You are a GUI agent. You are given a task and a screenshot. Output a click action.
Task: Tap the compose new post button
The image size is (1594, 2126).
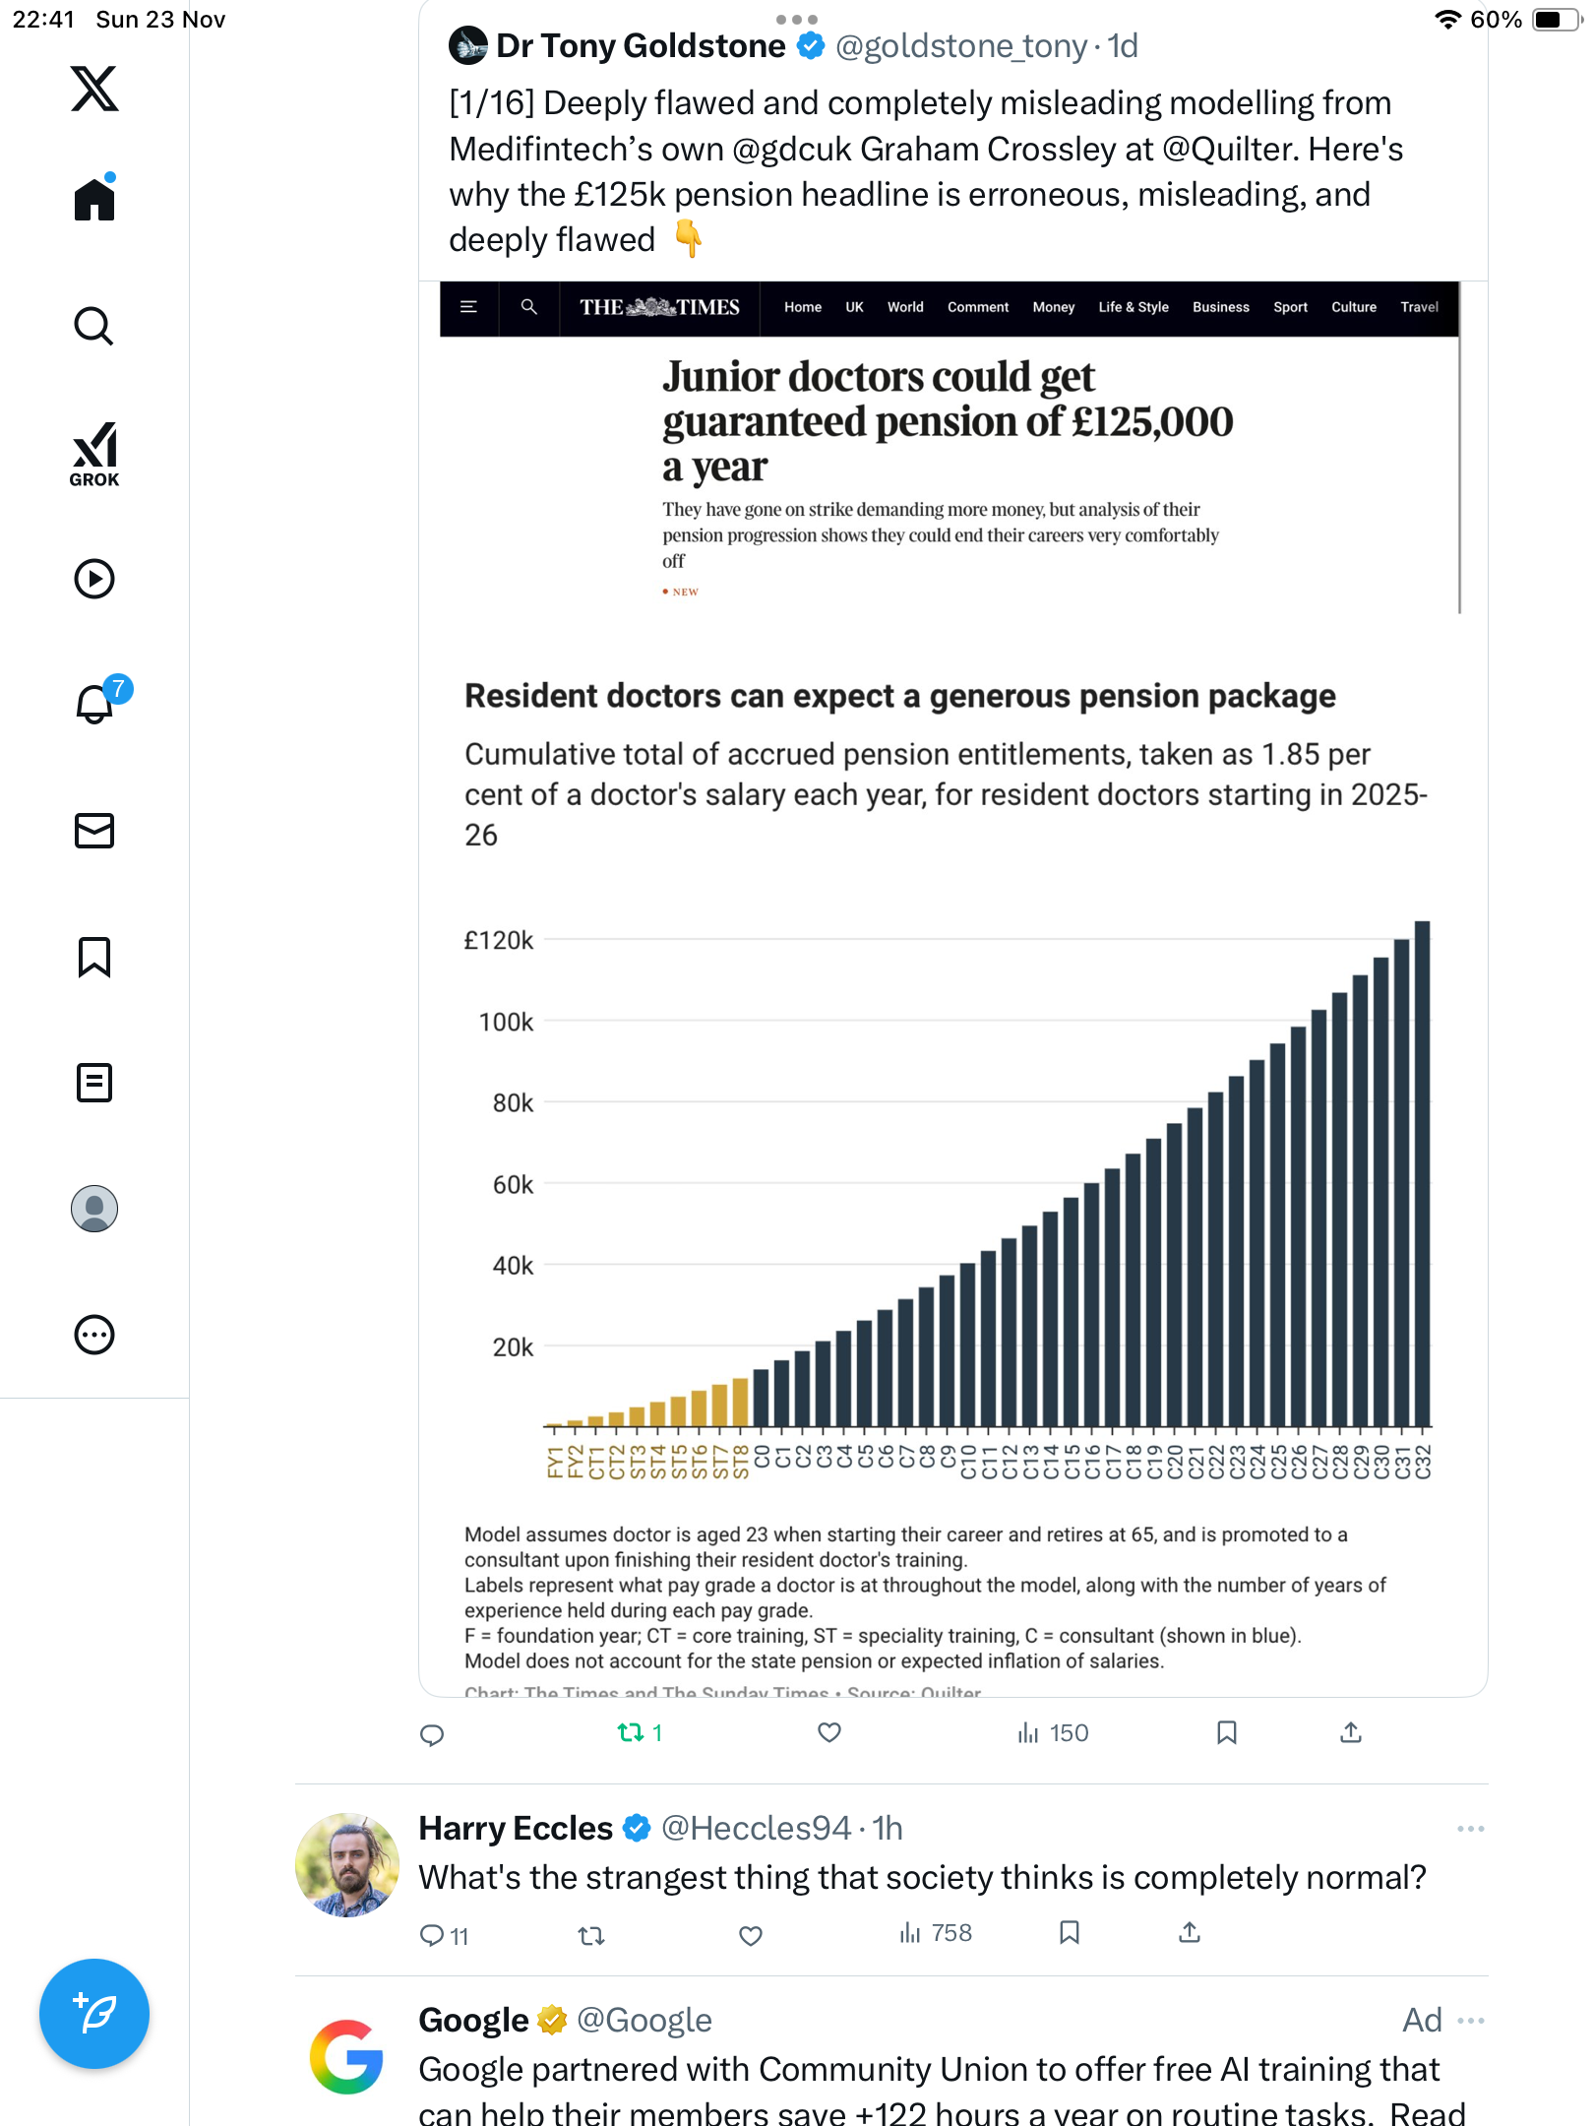click(94, 2014)
